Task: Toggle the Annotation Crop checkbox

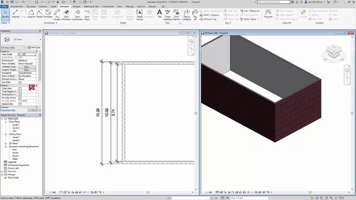Action: 20,95
